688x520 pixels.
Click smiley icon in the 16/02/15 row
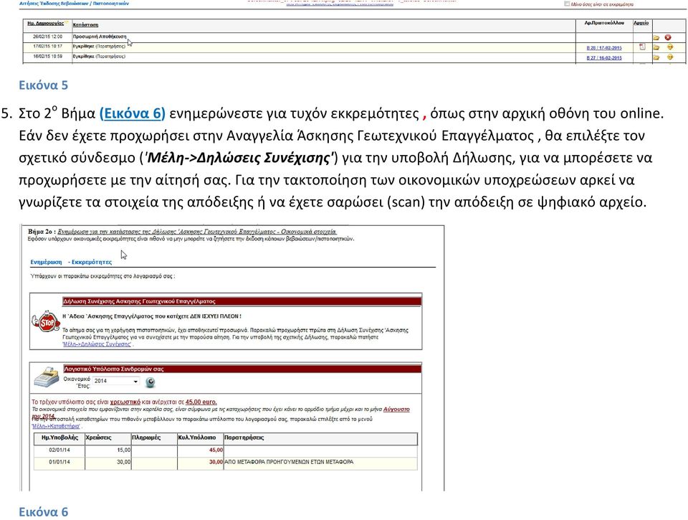[x=670, y=57]
